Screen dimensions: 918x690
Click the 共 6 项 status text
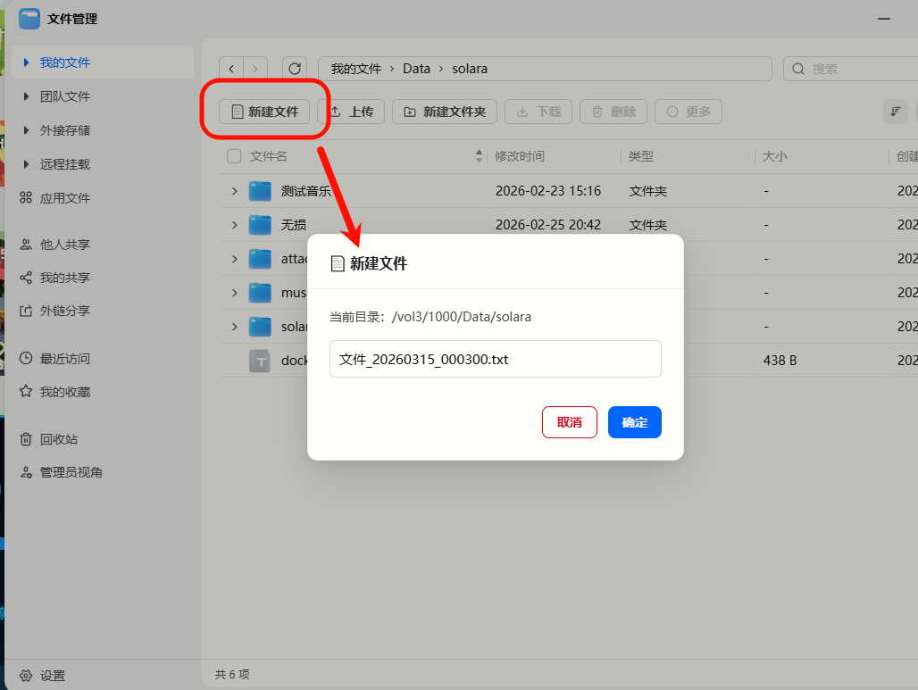[232, 674]
